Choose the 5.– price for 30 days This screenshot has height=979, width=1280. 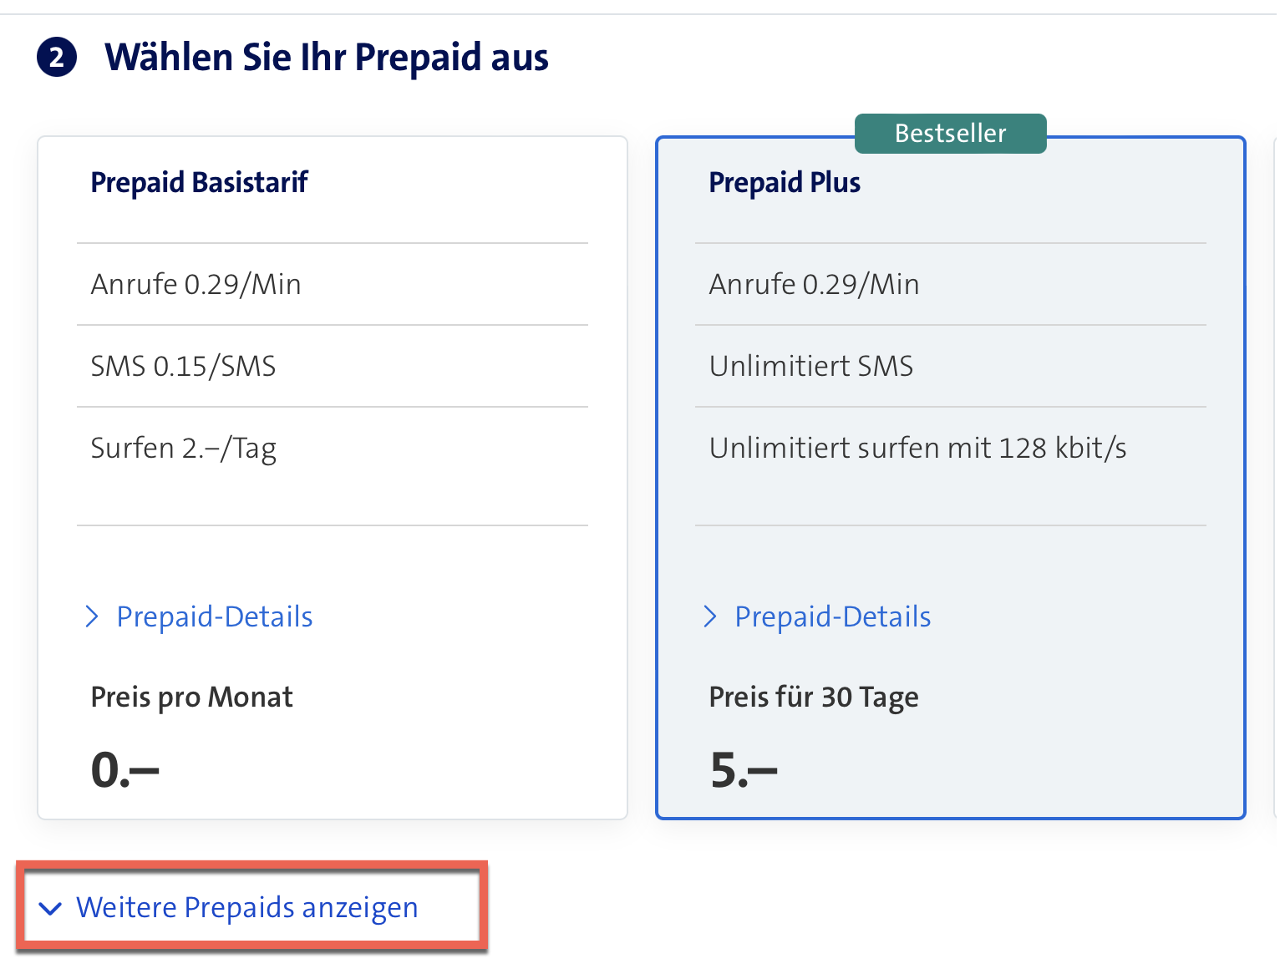[743, 769]
